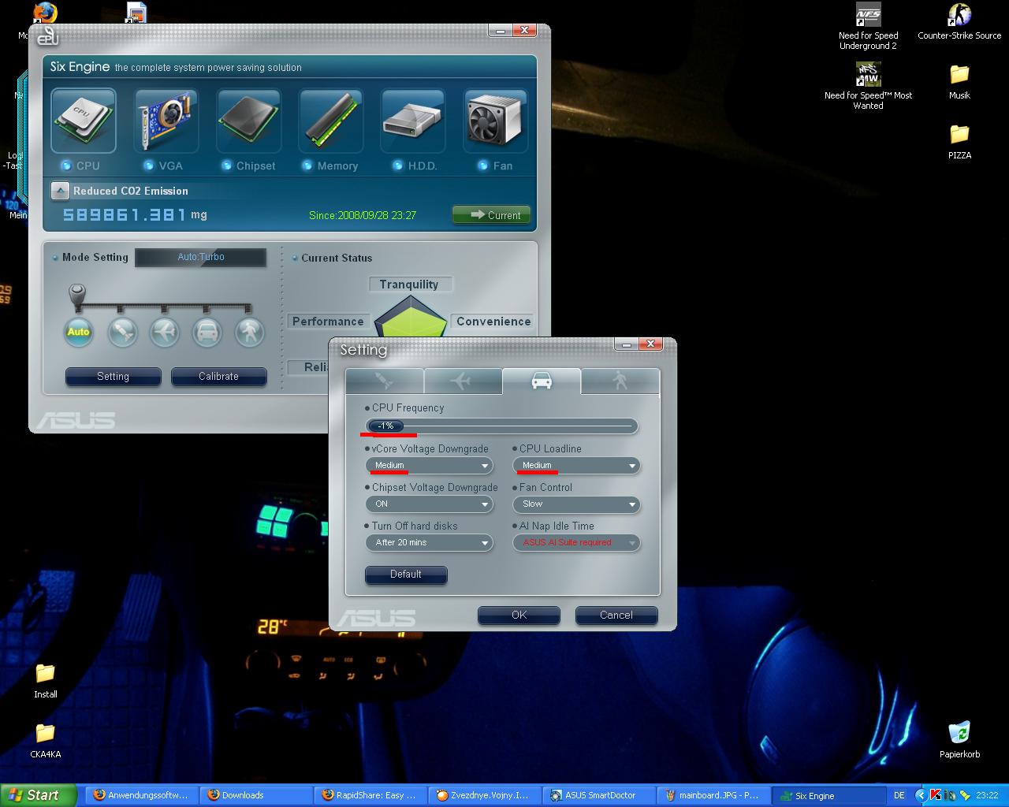
Task: Open the rocket tab in the Setting dialog
Action: pos(384,381)
